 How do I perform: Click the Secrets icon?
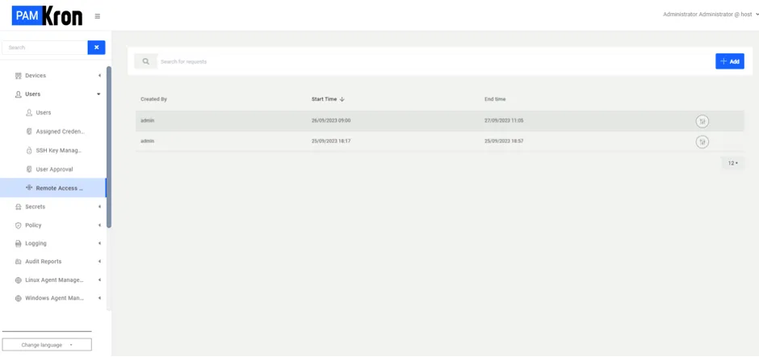[x=19, y=207]
